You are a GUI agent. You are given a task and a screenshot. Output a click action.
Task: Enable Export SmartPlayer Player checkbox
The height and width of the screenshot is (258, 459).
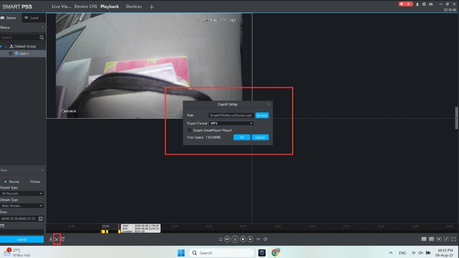190,130
